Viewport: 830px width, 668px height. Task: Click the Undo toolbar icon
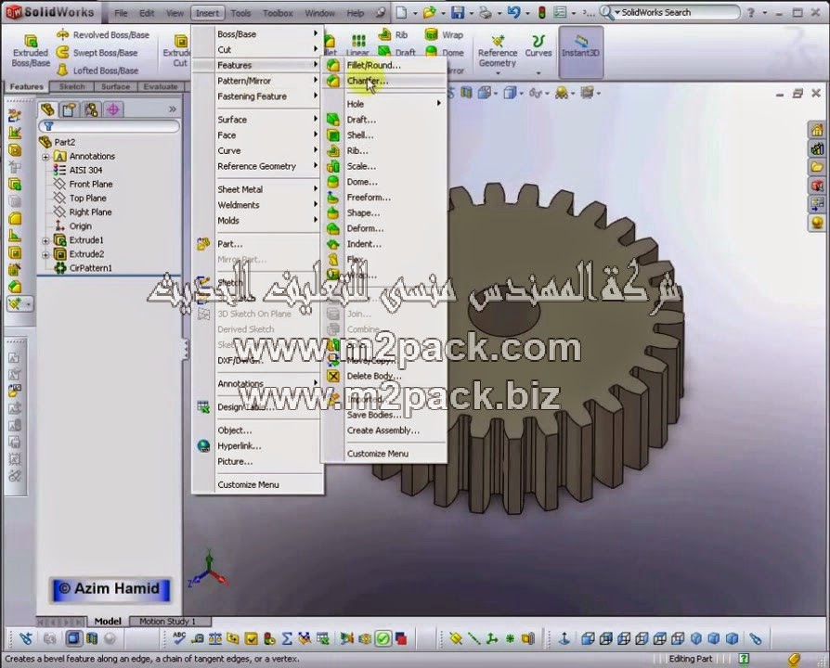(513, 12)
